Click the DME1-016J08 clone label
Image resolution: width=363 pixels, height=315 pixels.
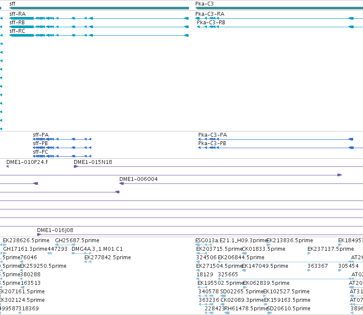coord(55,230)
